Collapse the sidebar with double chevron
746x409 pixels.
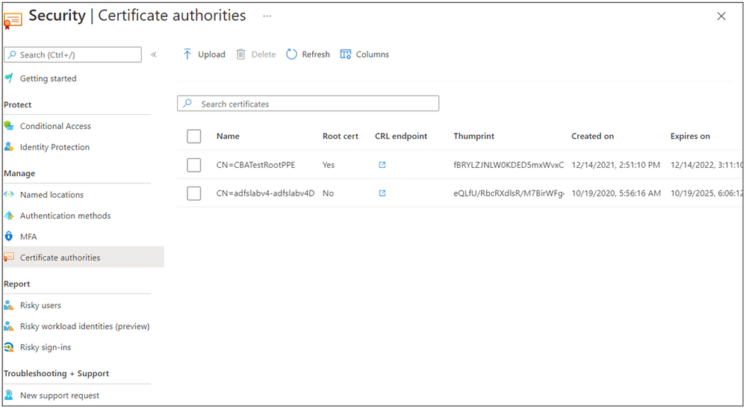(154, 54)
